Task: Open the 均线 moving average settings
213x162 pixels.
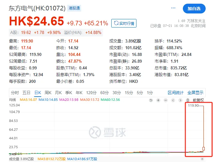Action: click(12, 100)
